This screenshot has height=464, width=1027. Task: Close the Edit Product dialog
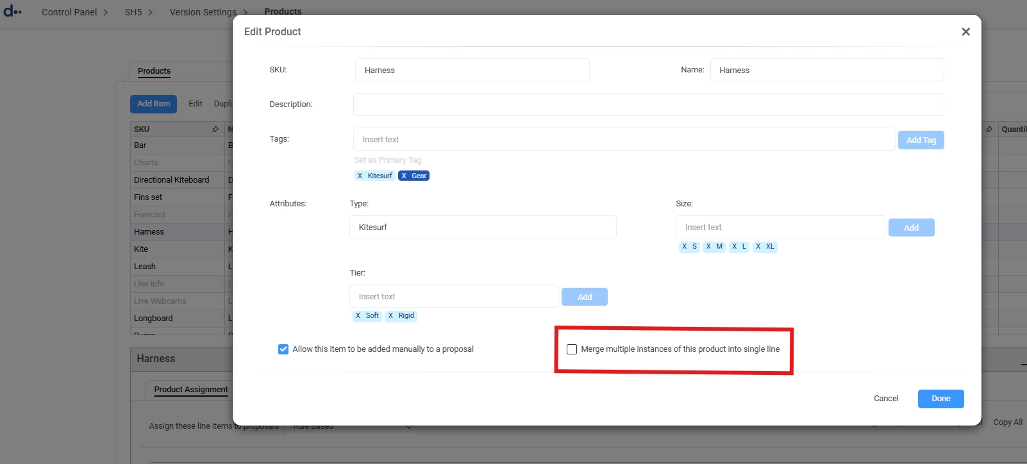[965, 31]
